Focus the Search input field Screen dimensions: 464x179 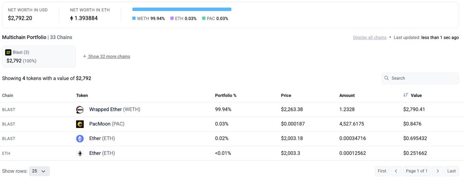coord(420,78)
